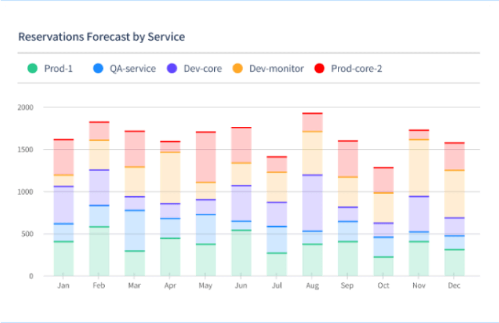
Task: Select the green Prod-1 segment in Jun
Action: point(241,253)
